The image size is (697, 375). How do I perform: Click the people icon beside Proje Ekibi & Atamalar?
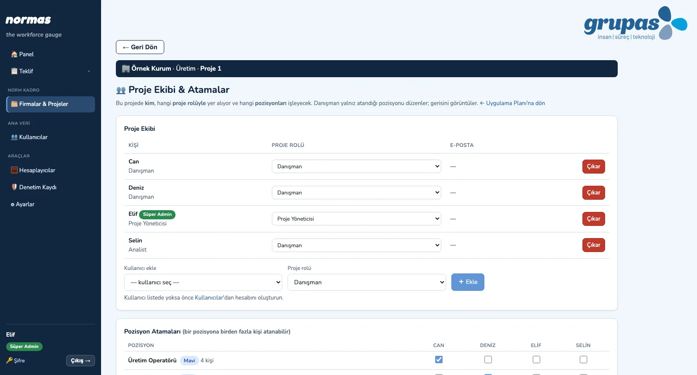[121, 90]
